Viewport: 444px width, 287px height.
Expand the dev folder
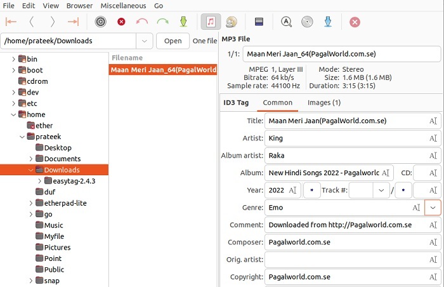13,92
